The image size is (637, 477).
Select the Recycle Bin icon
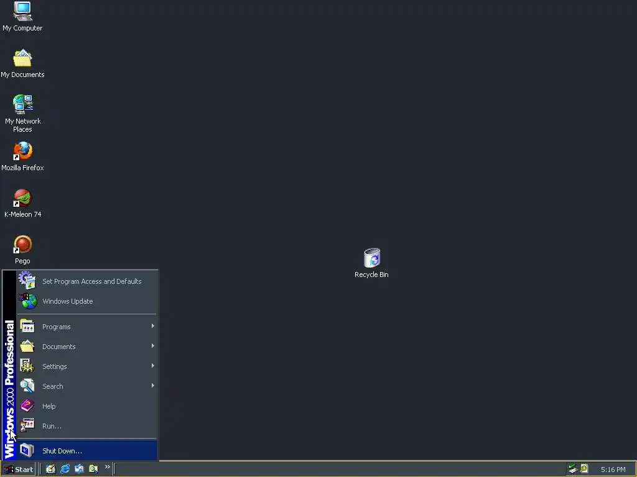pyautogui.click(x=371, y=263)
